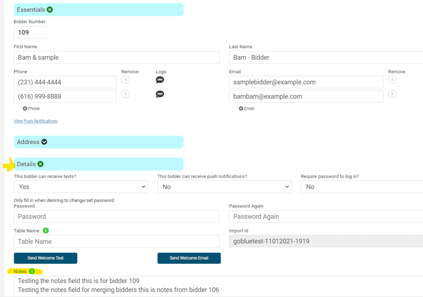Open the receive texts dropdown
This screenshot has height=297, width=423.
tap(81, 187)
